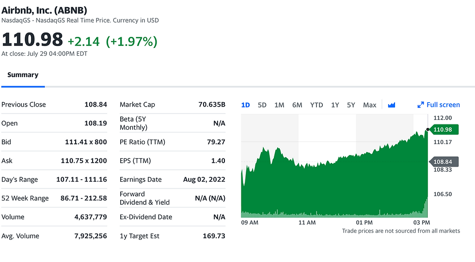
Task: Select the 6M chart range
Action: coord(297,105)
